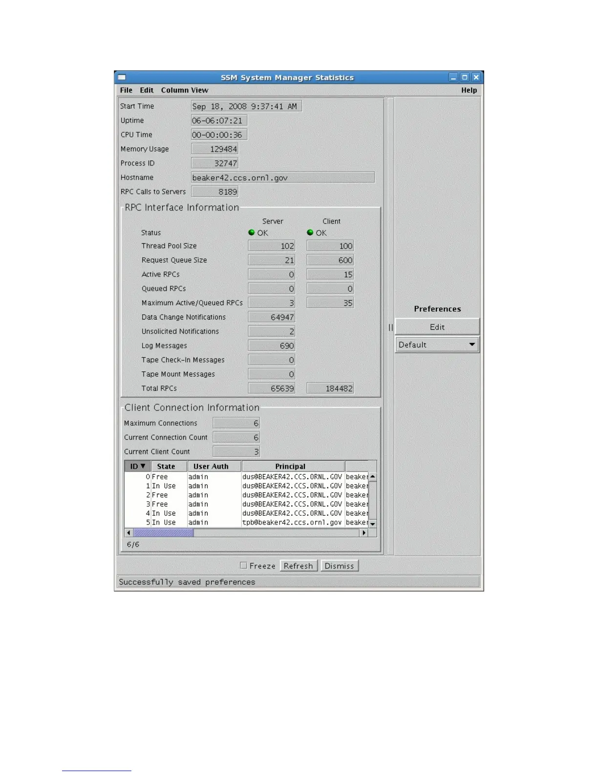The height and width of the screenshot is (775, 598).
Task: Select the tpb@beaker42.ccs.ornl.gov connection row
Action: pyautogui.click(x=292, y=523)
